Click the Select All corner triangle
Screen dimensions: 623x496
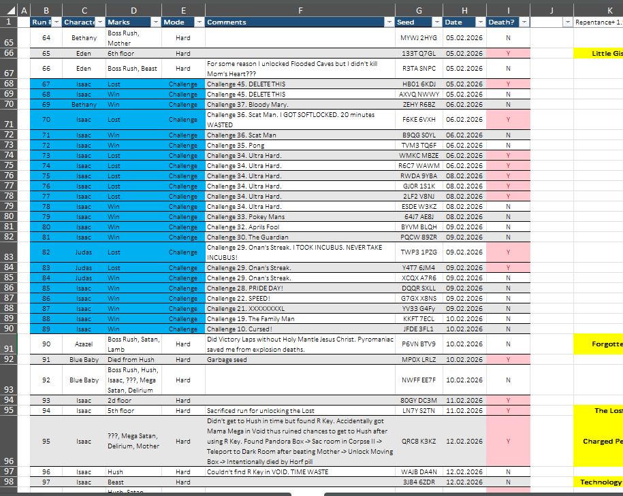pyautogui.click(x=11, y=10)
